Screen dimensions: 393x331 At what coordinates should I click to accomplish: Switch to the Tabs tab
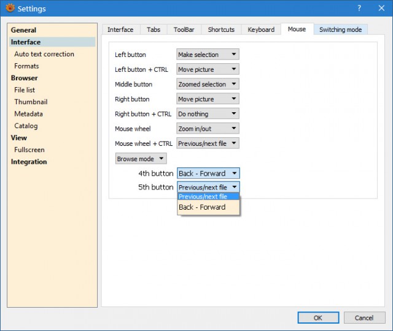click(x=154, y=29)
